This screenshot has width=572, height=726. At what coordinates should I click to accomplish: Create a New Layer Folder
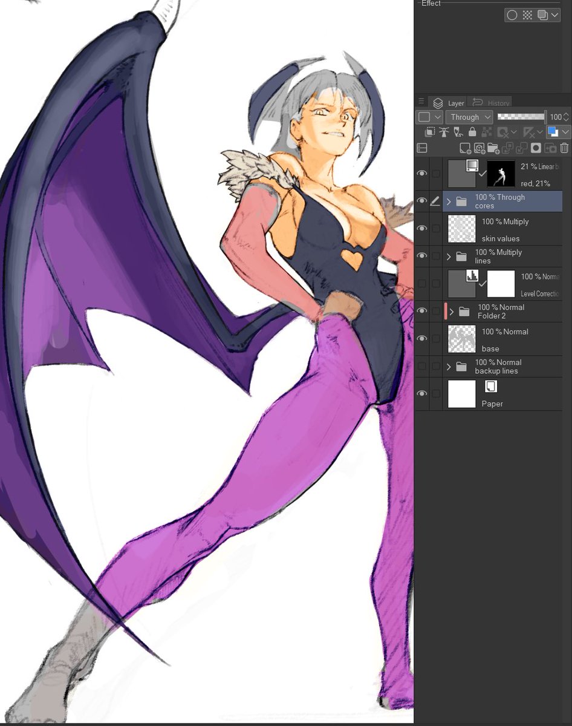tap(493, 148)
